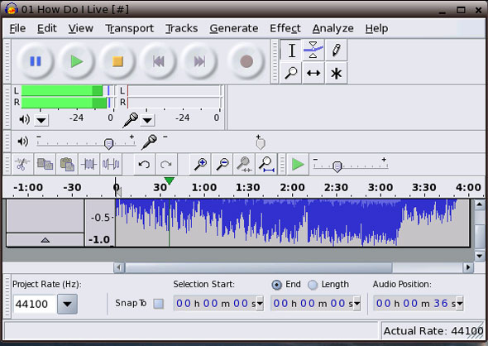Click the 2:00 mark on timeline ruler
Viewport: 488px width, 346px height.
(292, 187)
